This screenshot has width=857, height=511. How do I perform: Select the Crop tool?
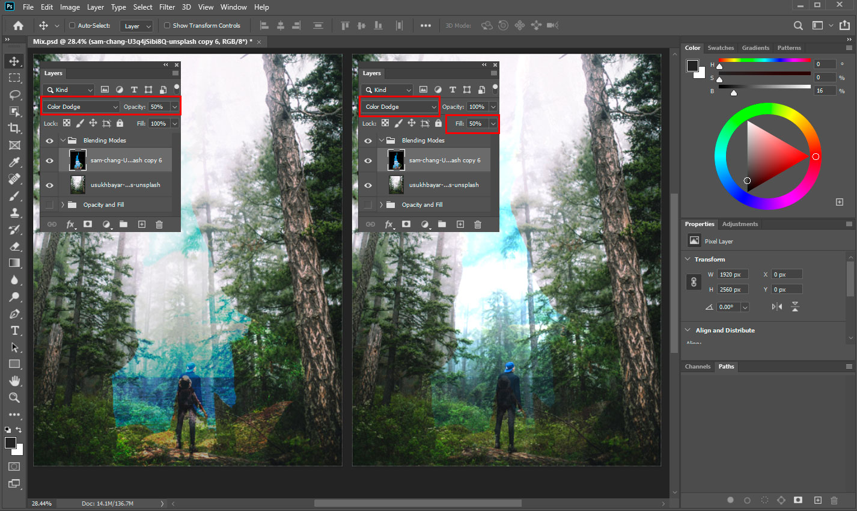(14, 128)
